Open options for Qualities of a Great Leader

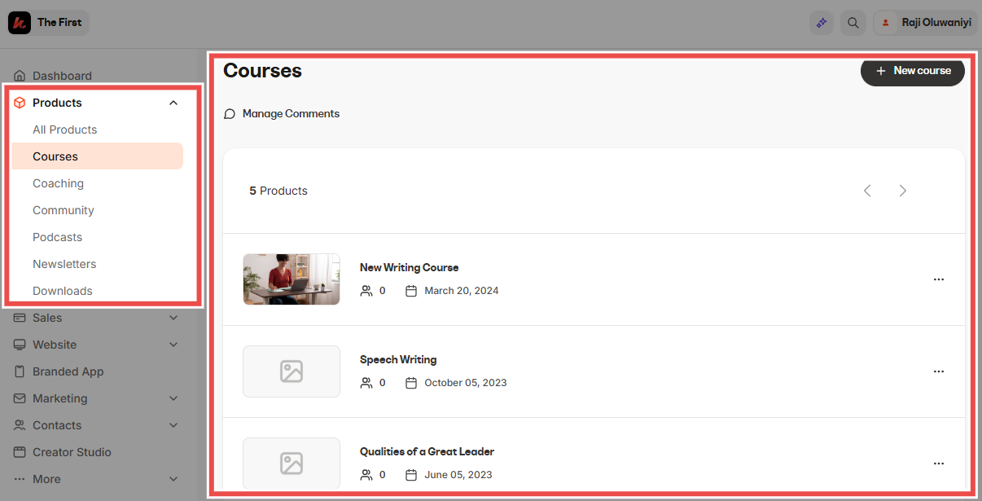tap(939, 464)
